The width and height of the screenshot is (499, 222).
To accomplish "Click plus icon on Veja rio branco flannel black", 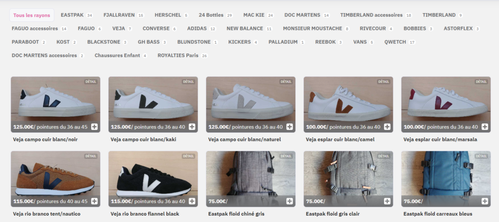I will [x=192, y=201].
